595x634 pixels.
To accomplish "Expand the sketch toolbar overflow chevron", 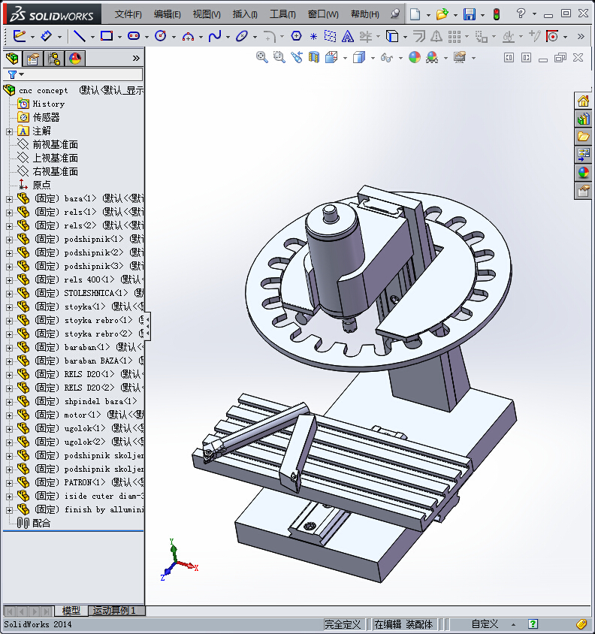I will (581, 36).
